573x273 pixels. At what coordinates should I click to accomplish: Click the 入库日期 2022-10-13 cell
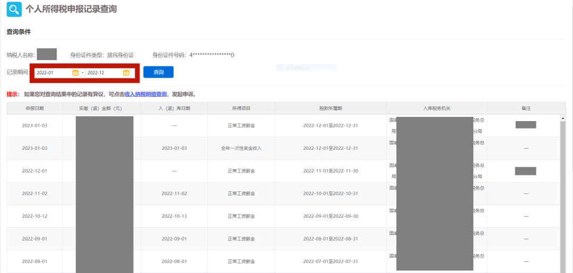pyautogui.click(x=175, y=216)
